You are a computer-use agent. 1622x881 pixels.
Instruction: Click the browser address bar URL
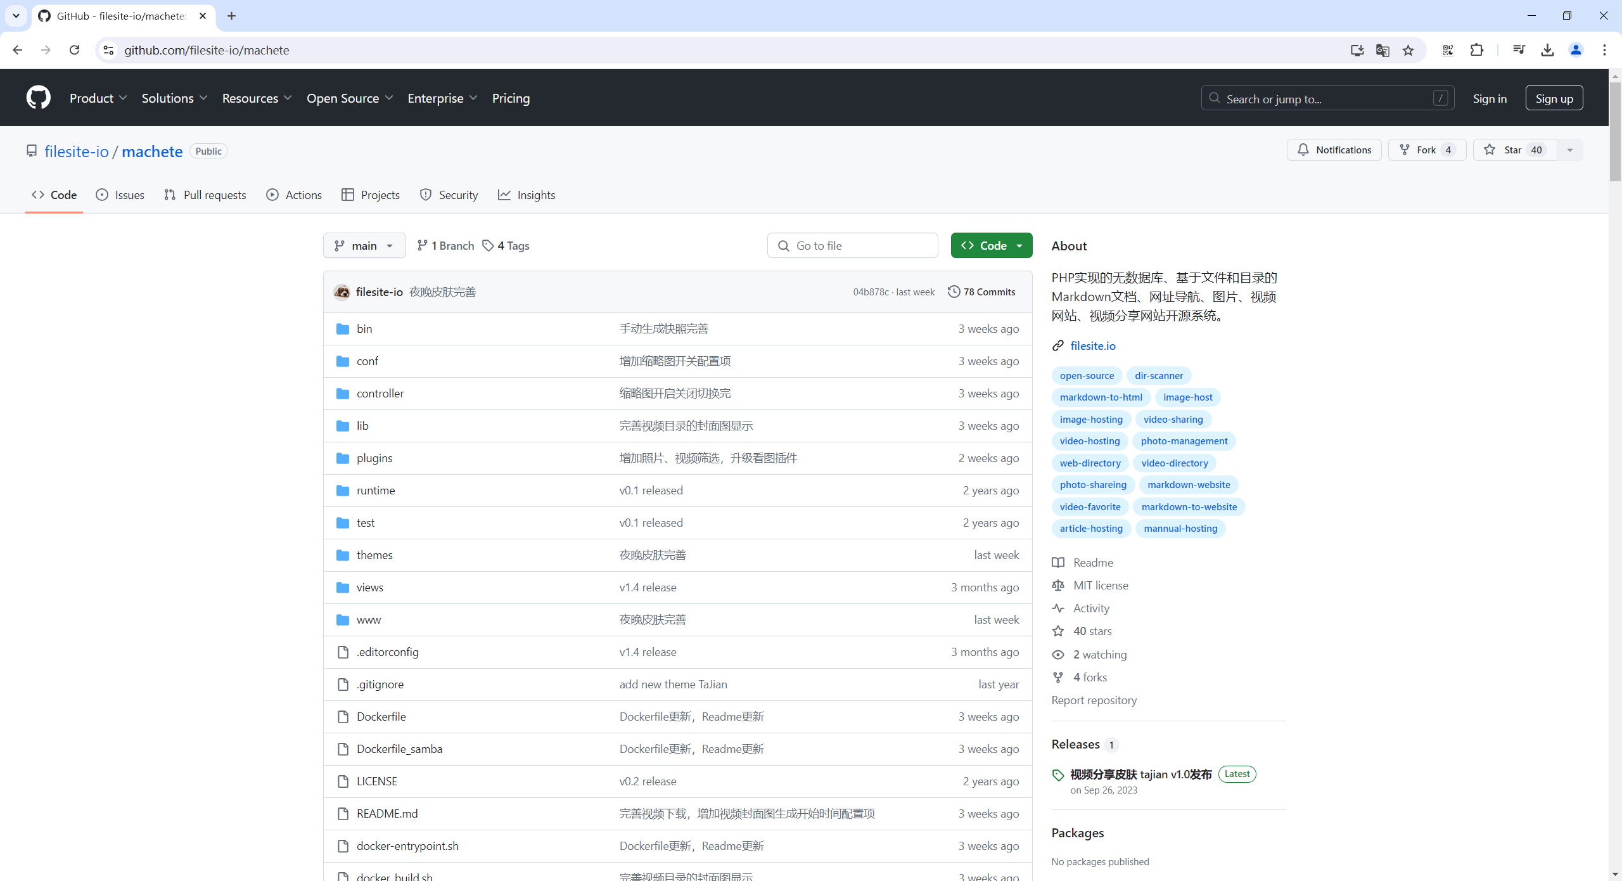pyautogui.click(x=207, y=50)
